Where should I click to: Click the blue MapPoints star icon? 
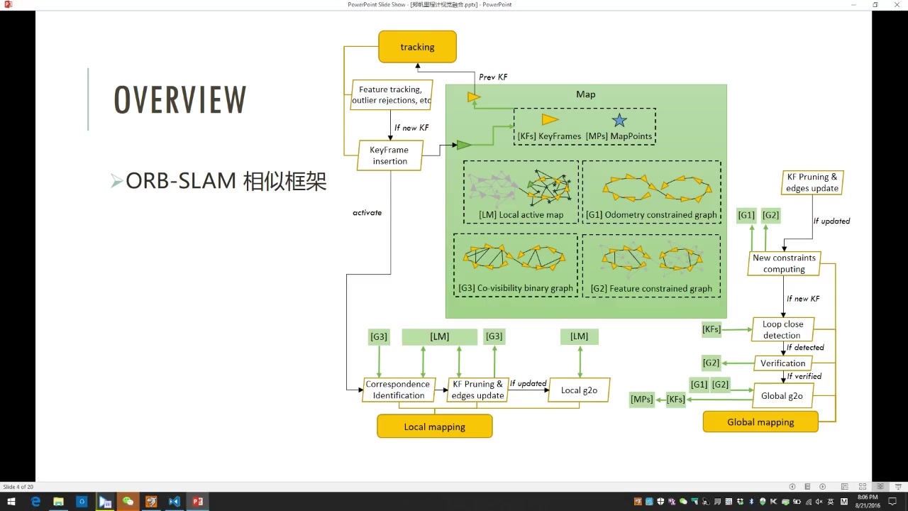(619, 120)
